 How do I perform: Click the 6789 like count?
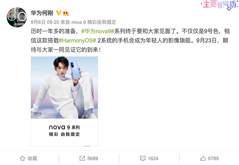[x=213, y=158]
